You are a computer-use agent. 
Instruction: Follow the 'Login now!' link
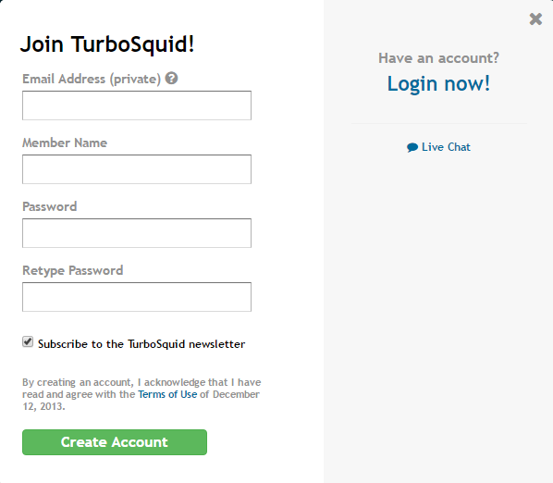438,84
